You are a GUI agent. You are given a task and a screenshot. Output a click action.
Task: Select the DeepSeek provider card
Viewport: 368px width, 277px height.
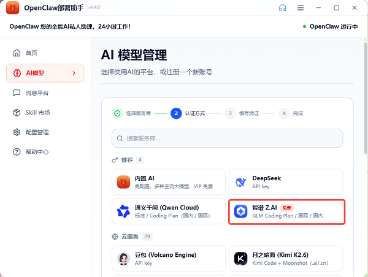tap(286, 182)
